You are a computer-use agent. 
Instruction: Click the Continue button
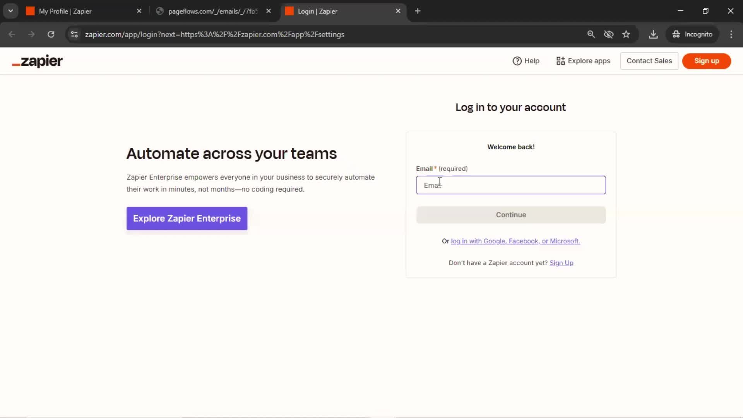(511, 215)
